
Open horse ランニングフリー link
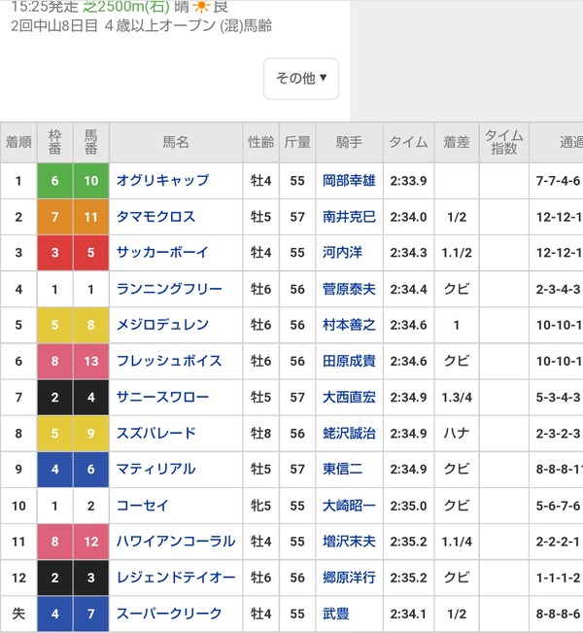169,289
